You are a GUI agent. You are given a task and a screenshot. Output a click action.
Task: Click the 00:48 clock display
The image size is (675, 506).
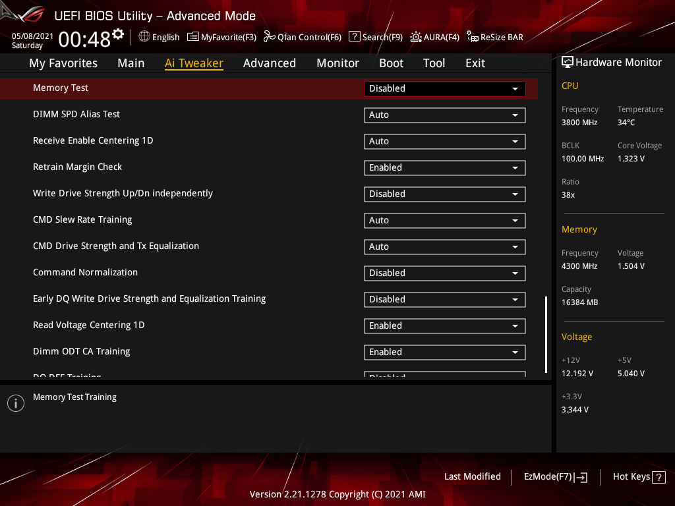(85, 40)
